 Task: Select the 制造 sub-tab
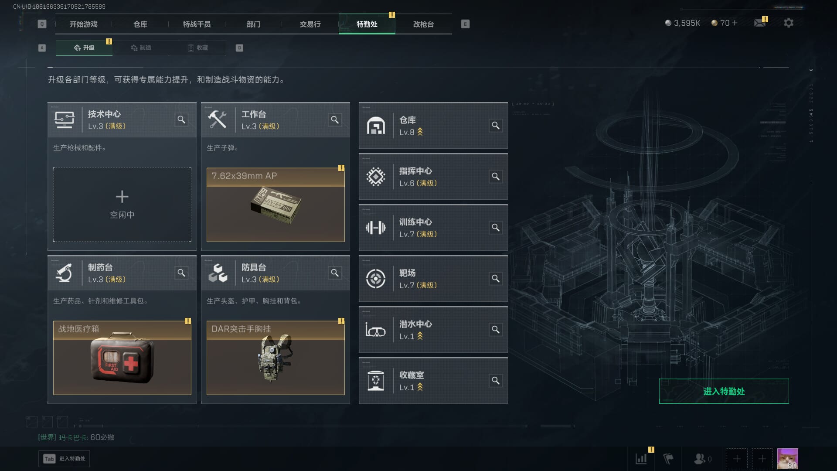[x=141, y=48]
